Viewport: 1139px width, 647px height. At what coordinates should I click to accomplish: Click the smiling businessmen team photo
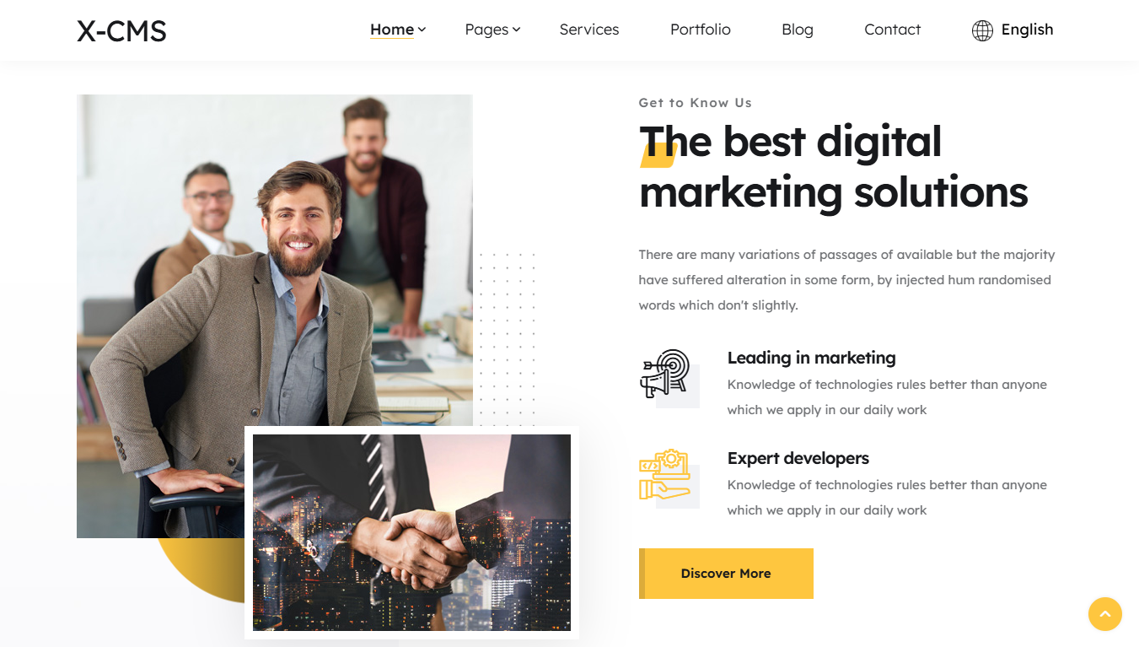point(275,316)
